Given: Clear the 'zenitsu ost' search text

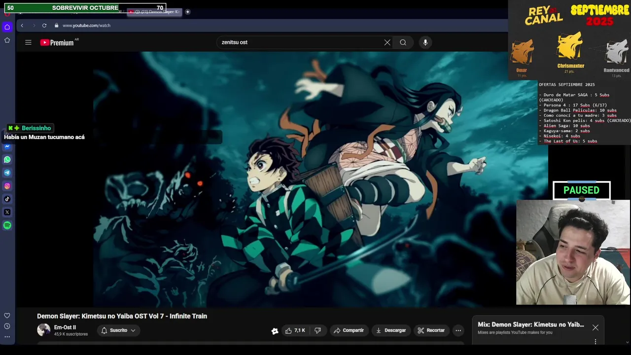Looking at the screenshot, I should pos(387,42).
